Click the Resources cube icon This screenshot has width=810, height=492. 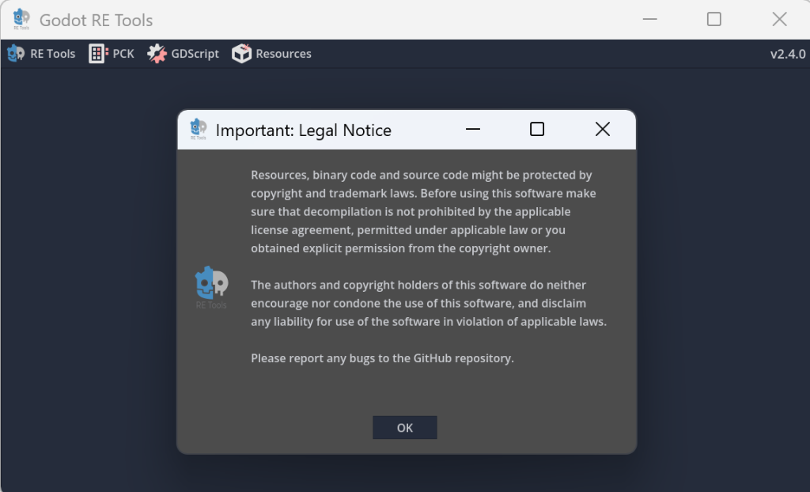[241, 54]
